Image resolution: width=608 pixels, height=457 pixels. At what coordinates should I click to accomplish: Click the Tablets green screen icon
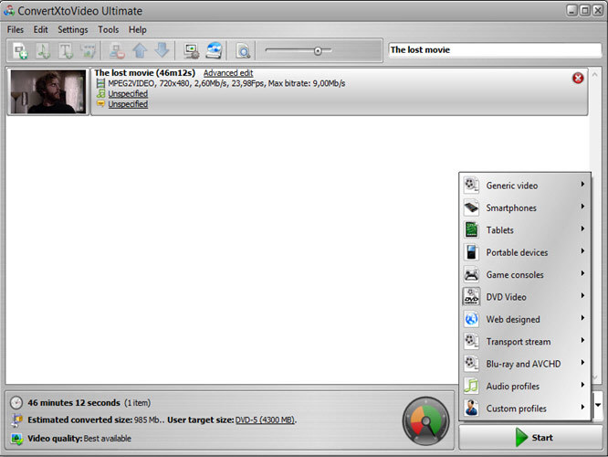tap(471, 229)
